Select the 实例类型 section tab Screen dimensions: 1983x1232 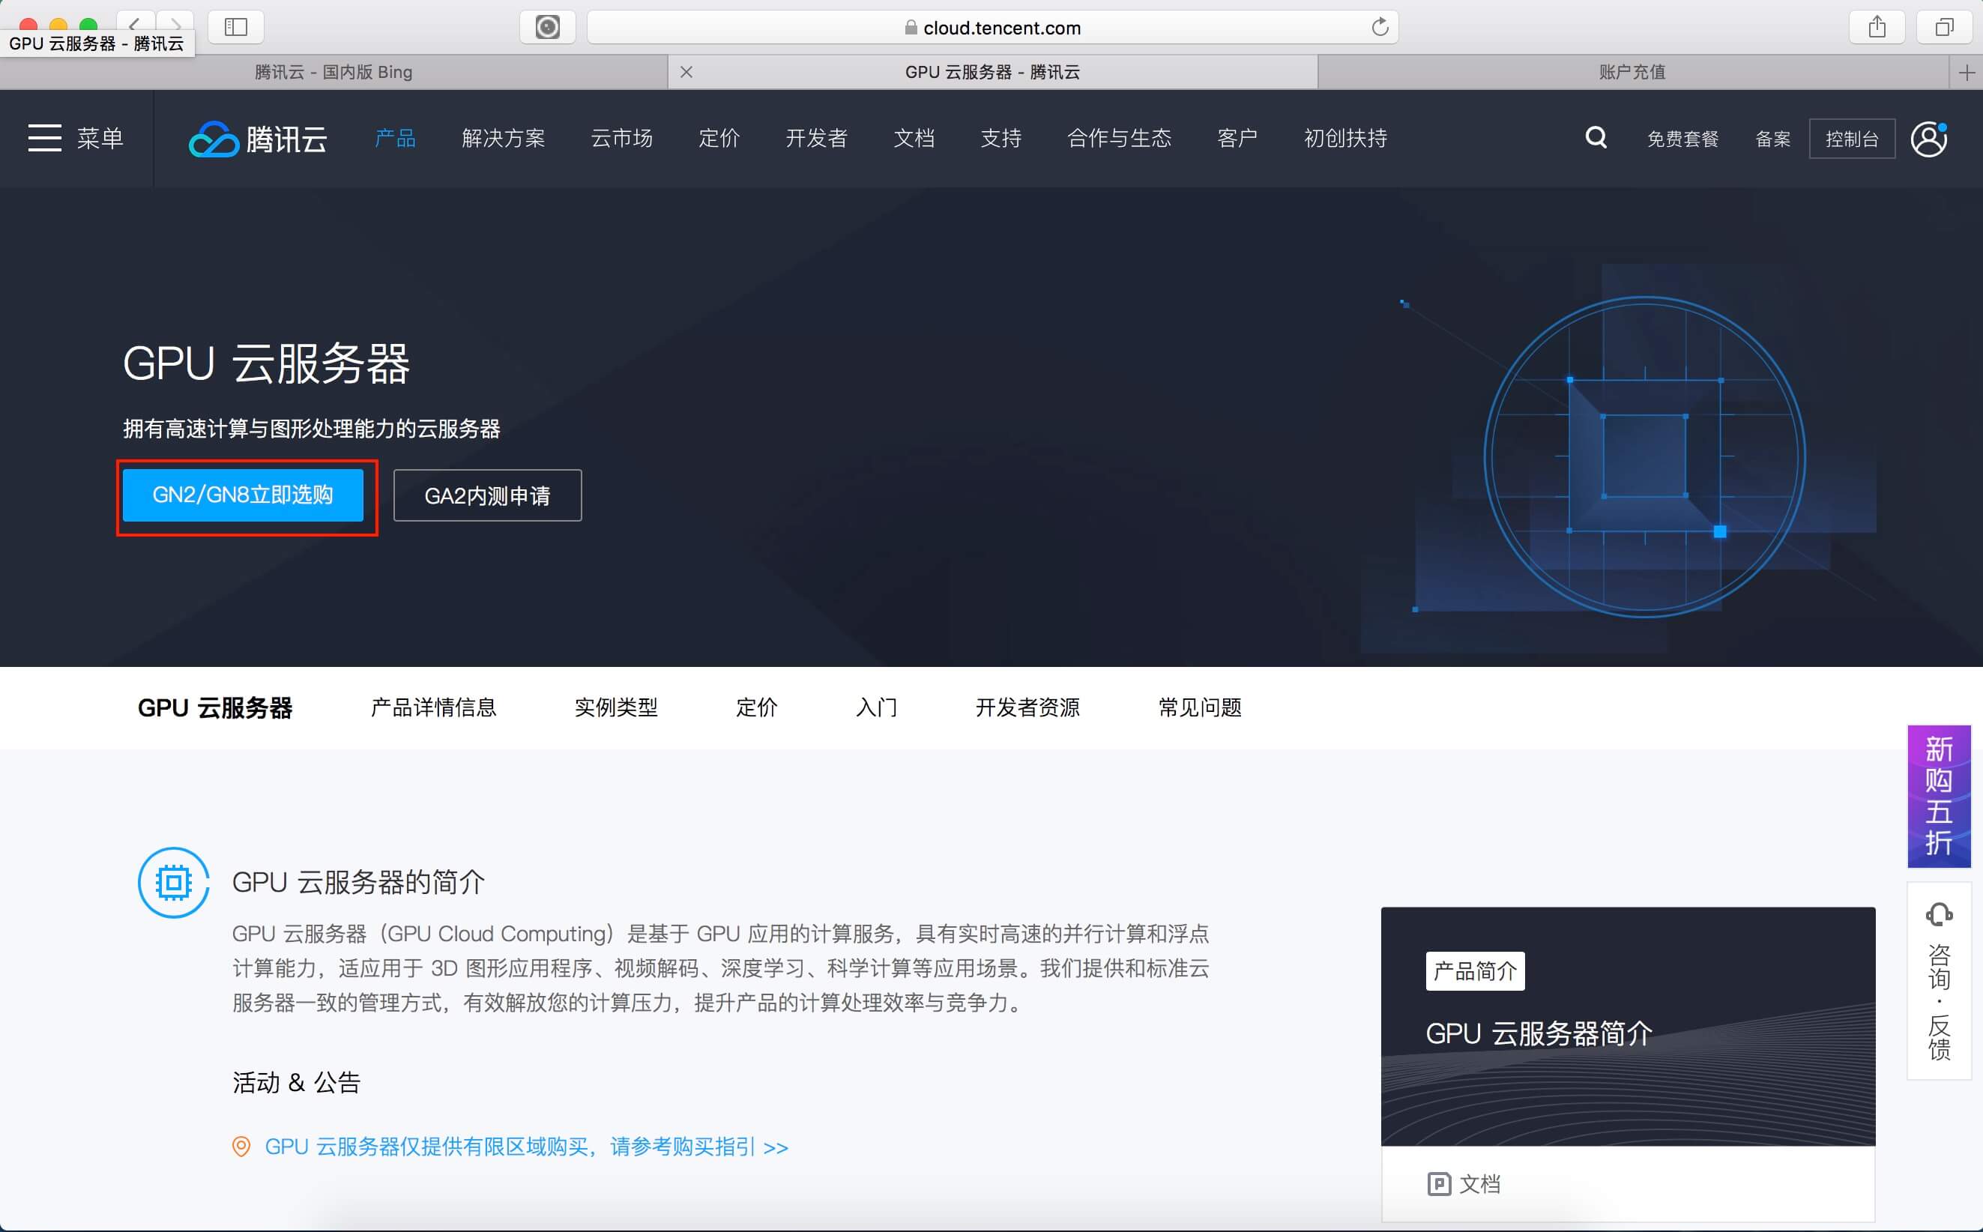tap(615, 707)
